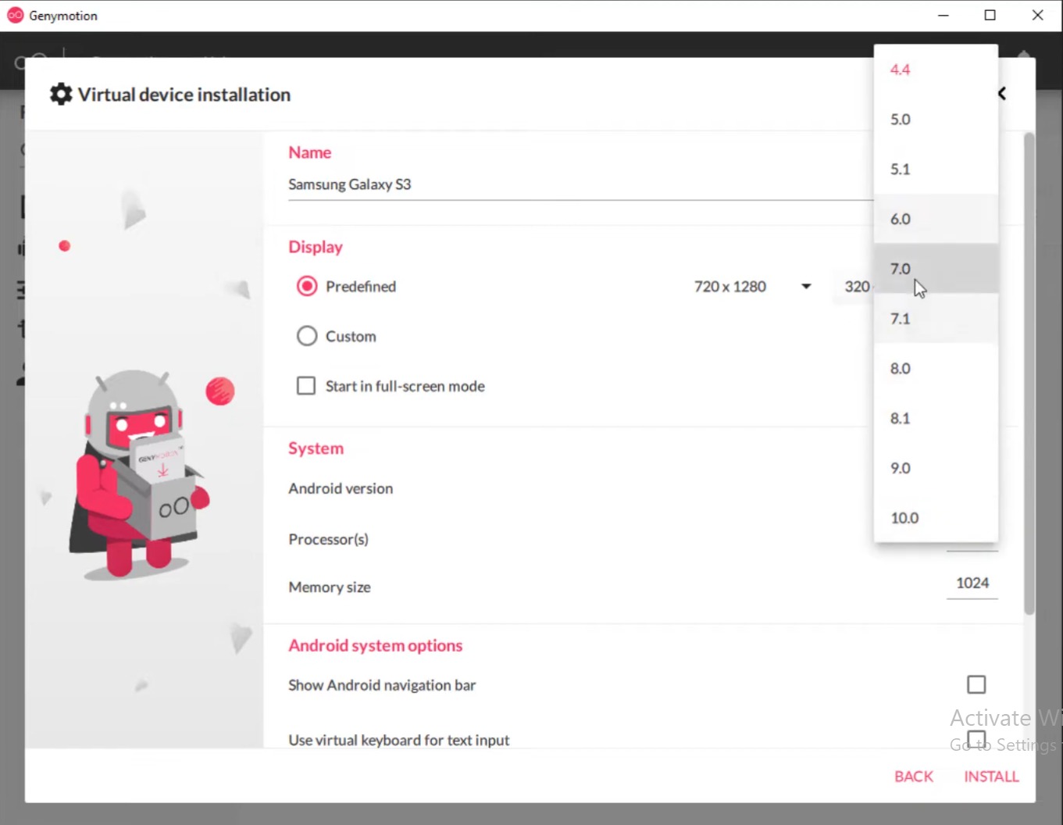Image resolution: width=1063 pixels, height=825 pixels.
Task: Choose Android version 5.0
Action: tap(936, 120)
